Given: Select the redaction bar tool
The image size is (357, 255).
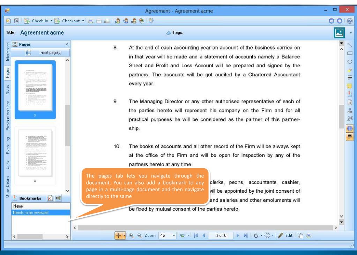Looking at the screenshot, I should (x=350, y=78).
